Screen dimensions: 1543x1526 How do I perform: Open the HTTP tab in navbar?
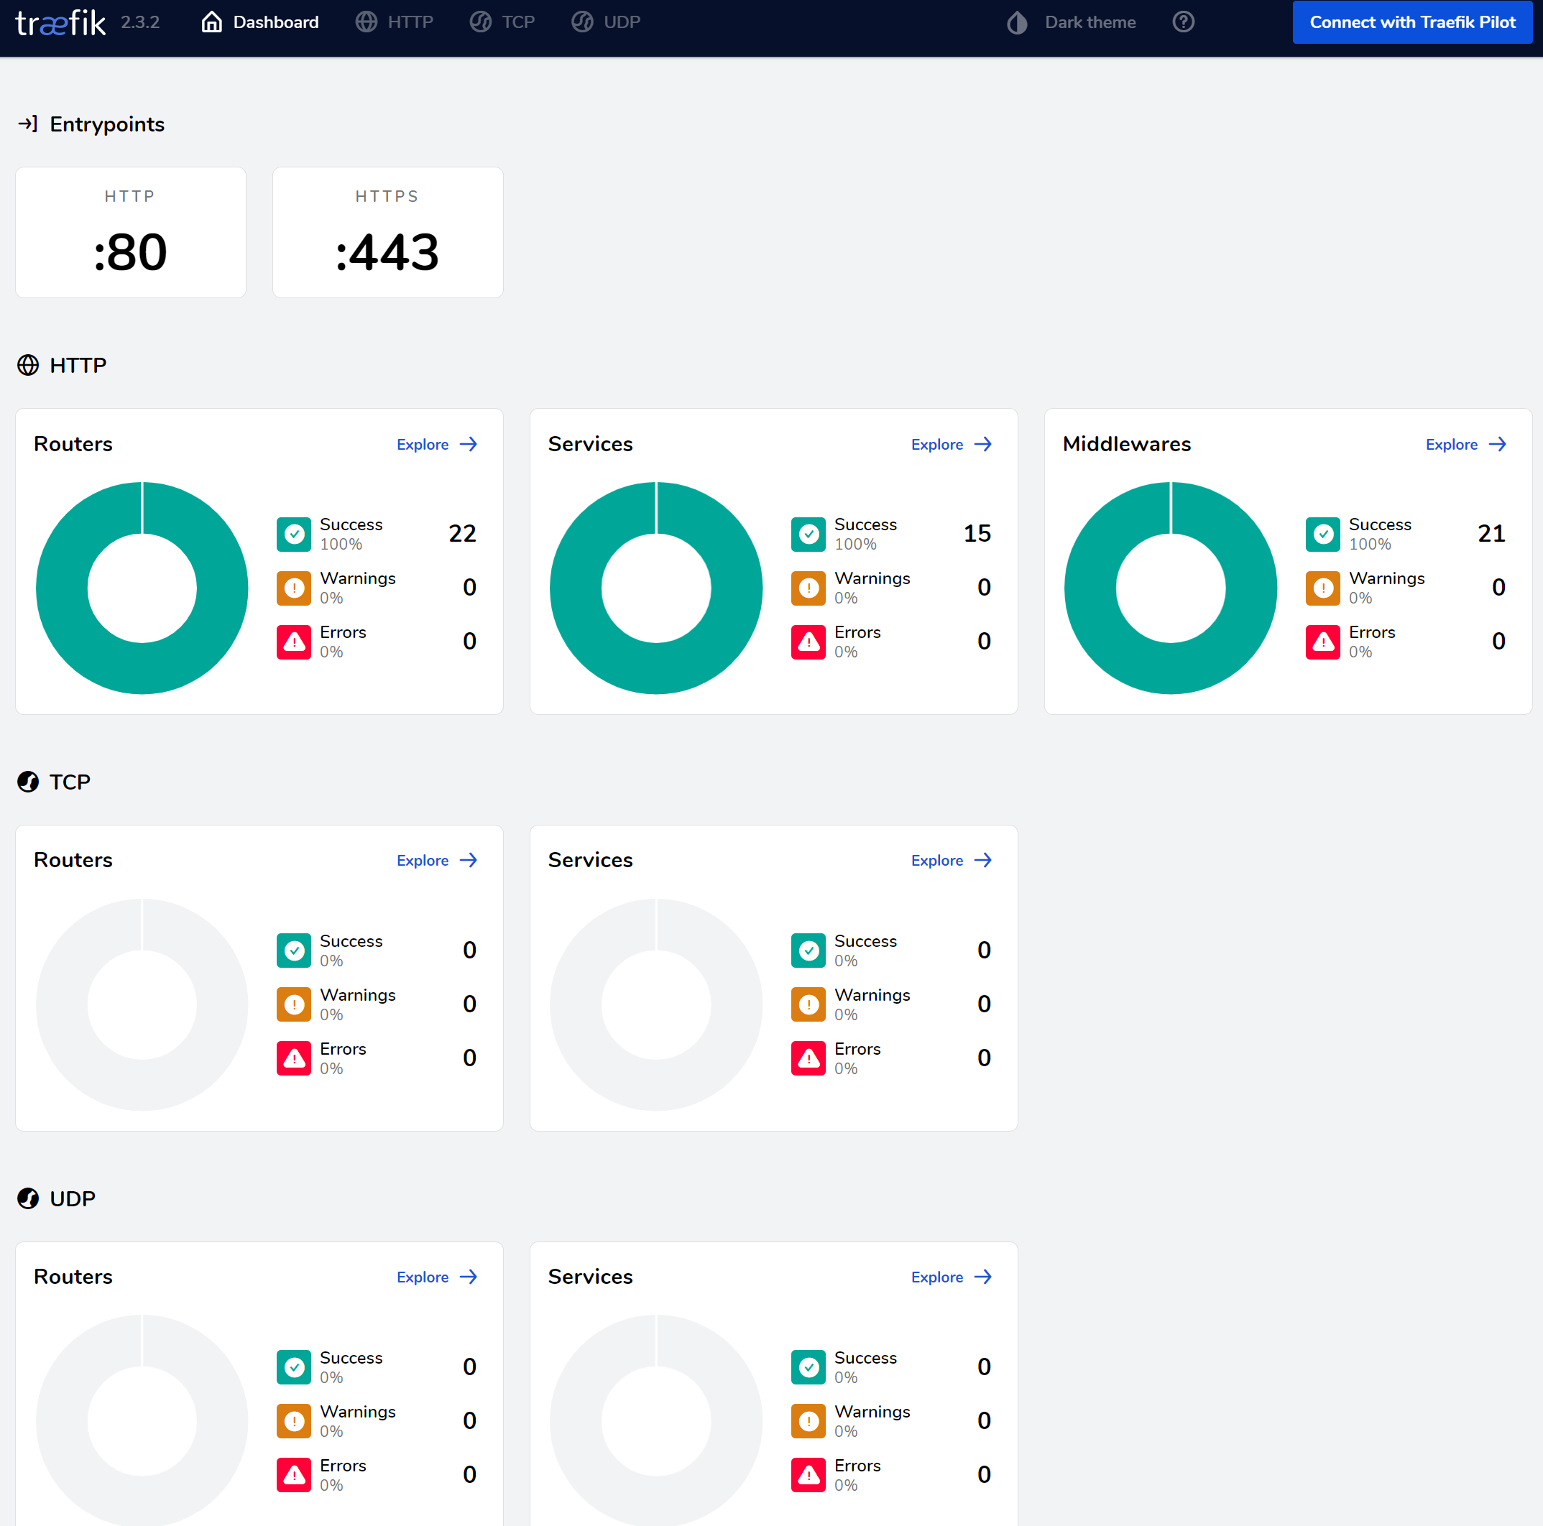click(395, 22)
